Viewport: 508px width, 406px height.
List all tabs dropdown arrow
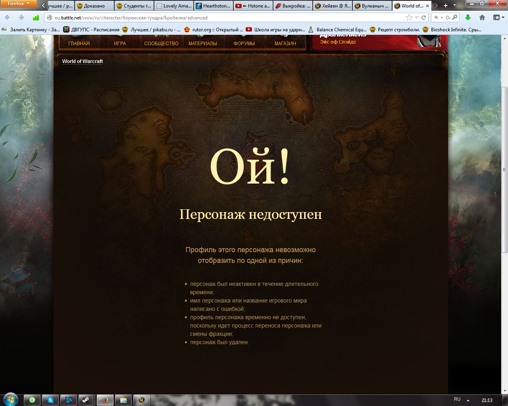(455, 6)
